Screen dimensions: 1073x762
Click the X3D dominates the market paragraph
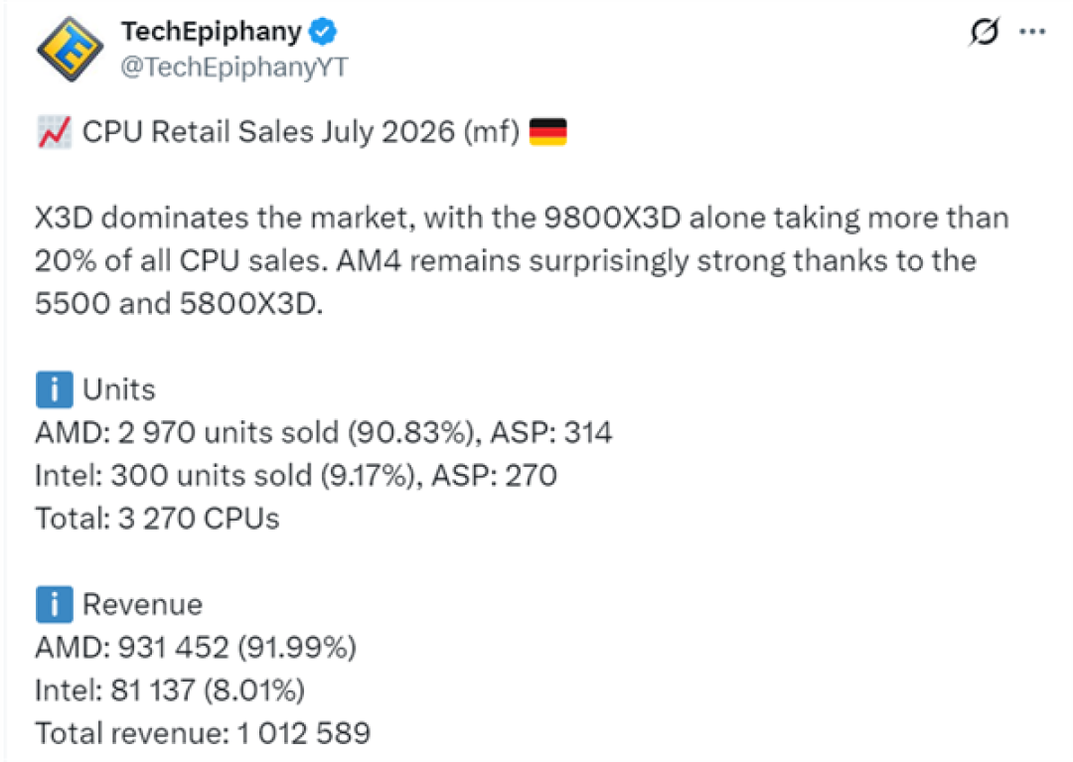click(522, 260)
